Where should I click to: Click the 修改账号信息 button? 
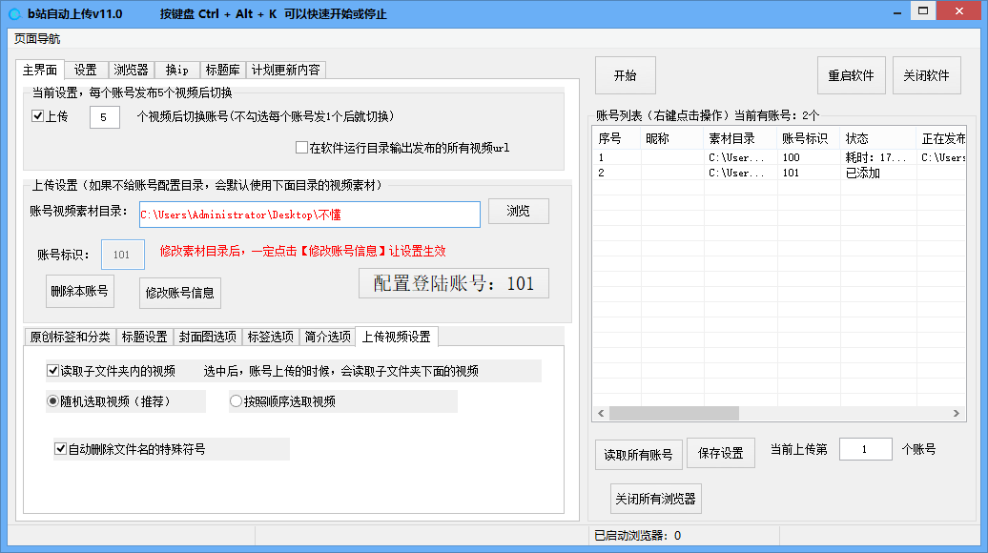(179, 293)
